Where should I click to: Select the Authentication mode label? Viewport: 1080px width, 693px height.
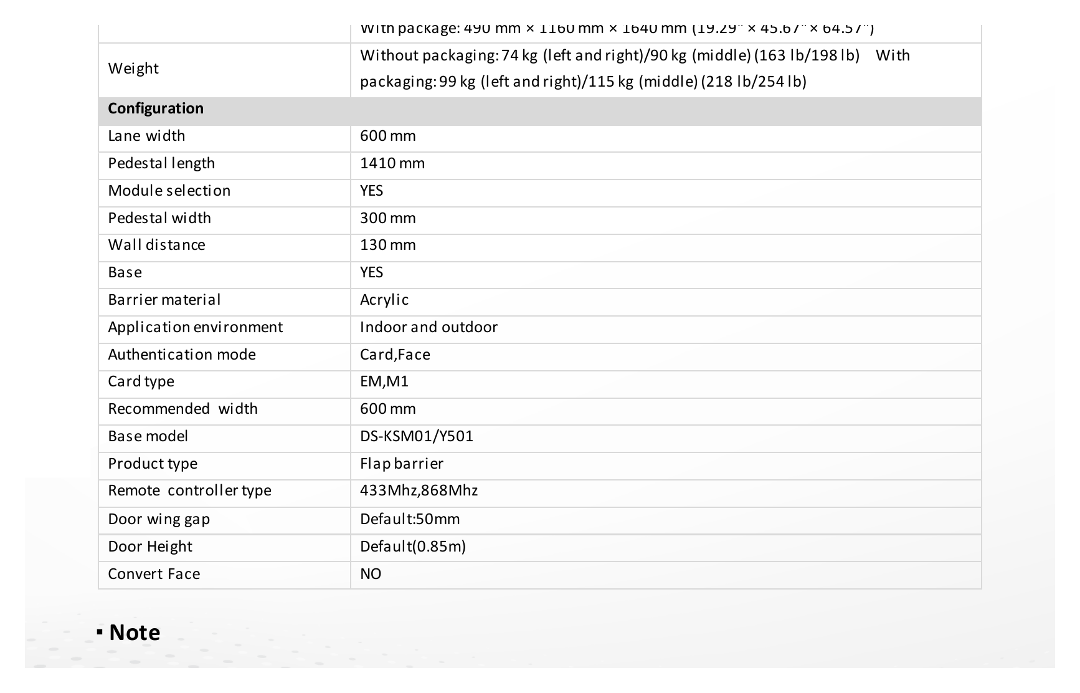coord(182,355)
